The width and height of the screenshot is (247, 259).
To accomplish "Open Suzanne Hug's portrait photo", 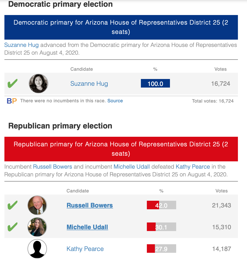I will click(38, 83).
